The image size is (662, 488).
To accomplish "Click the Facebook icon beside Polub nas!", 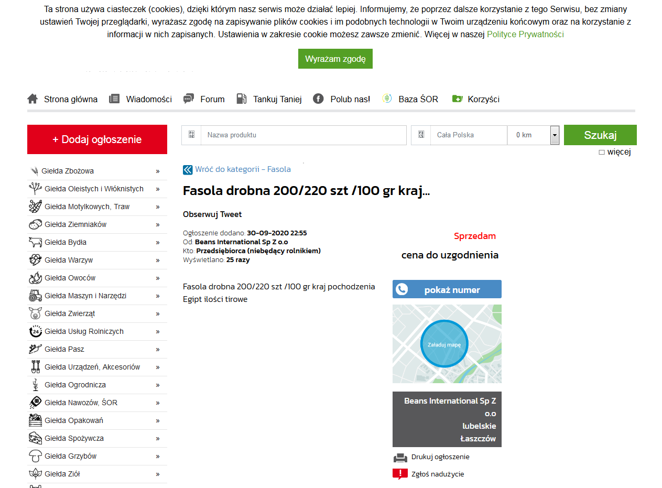I will [x=318, y=99].
